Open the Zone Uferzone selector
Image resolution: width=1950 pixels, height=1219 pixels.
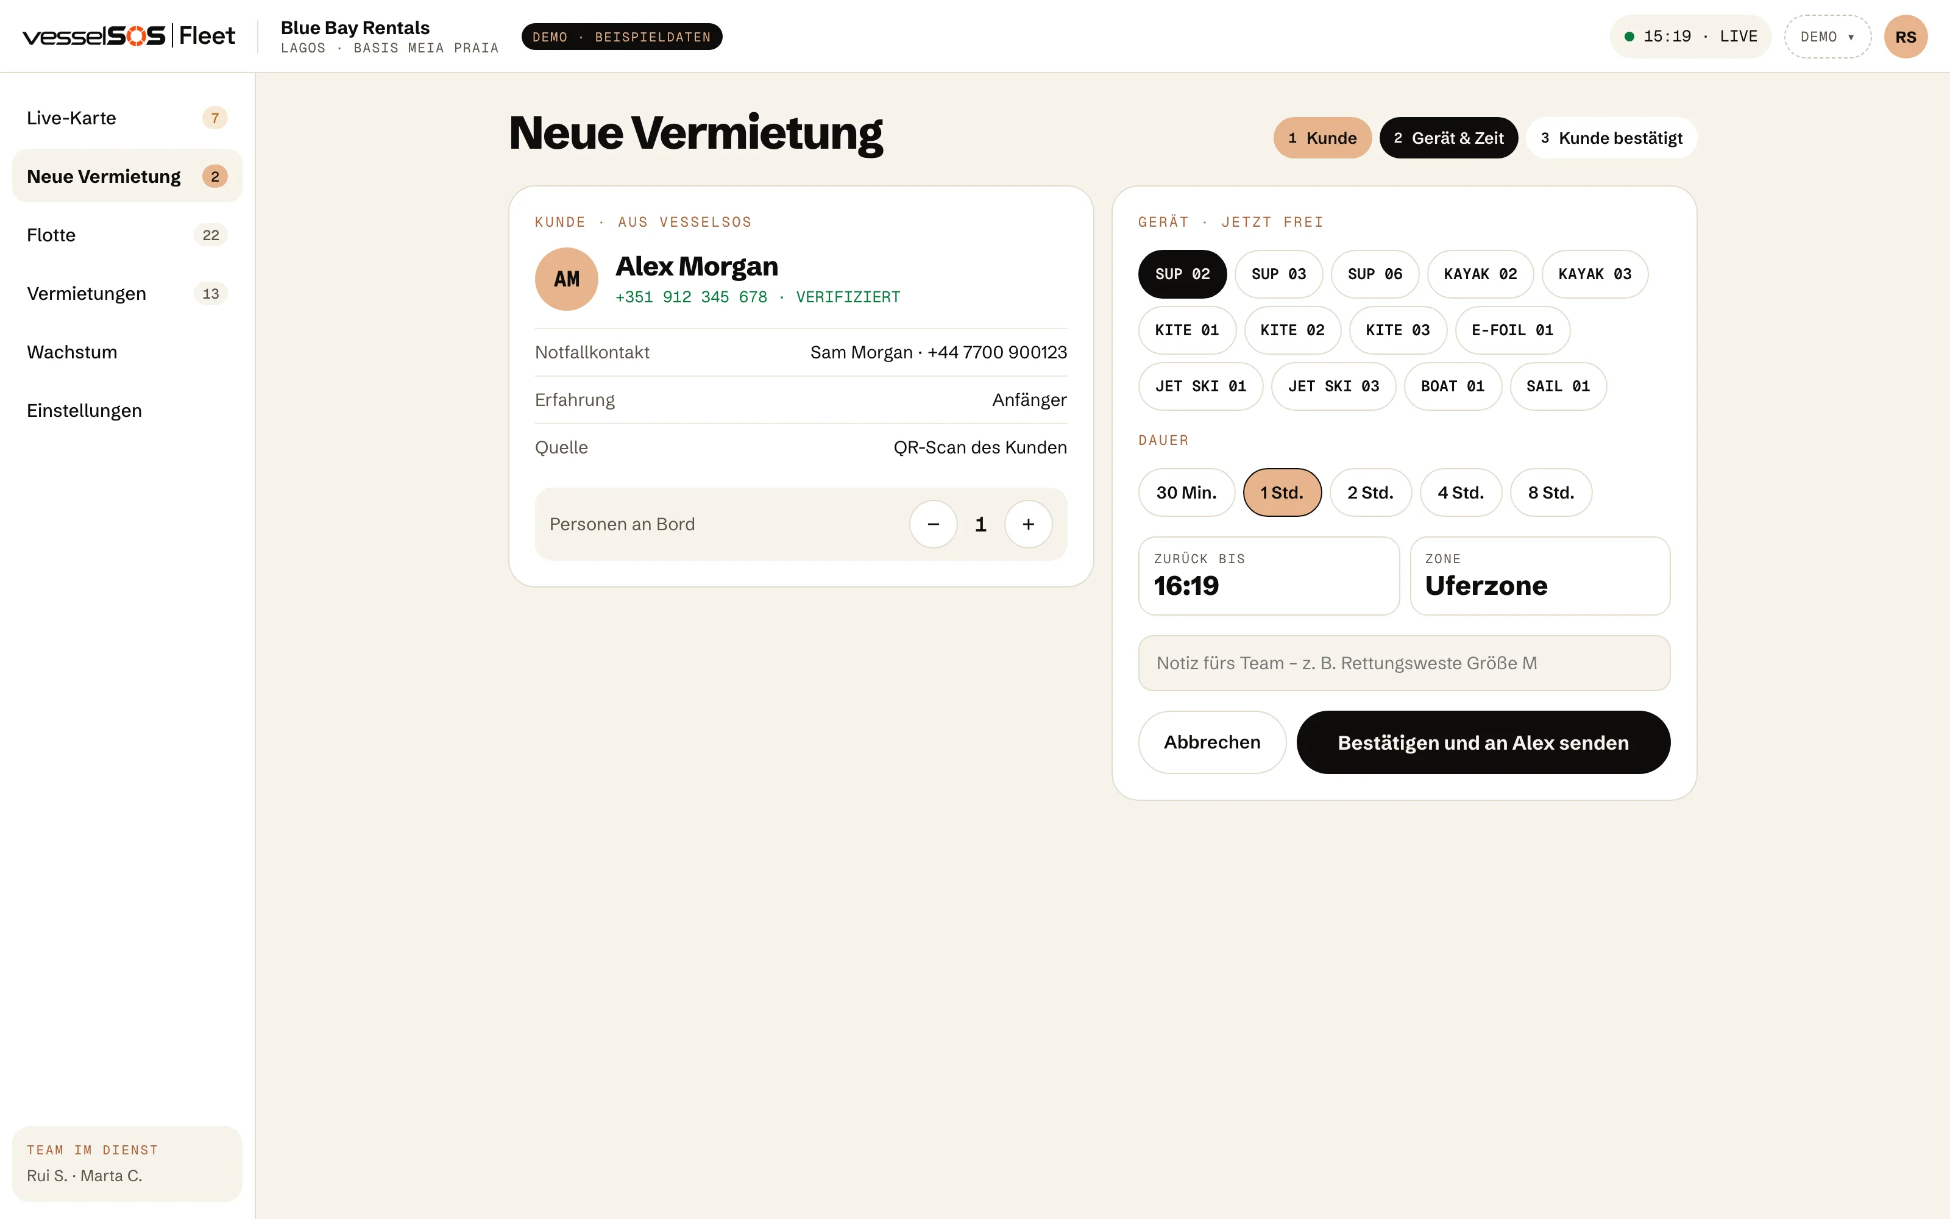1540,575
